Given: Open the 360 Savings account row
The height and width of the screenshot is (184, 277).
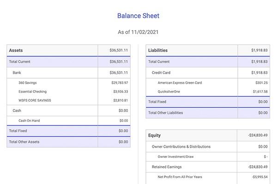Looking at the screenshot, I should 28,83.
